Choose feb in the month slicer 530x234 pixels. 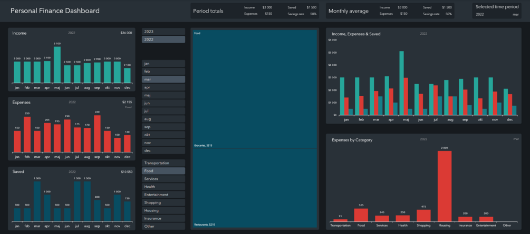click(163, 72)
